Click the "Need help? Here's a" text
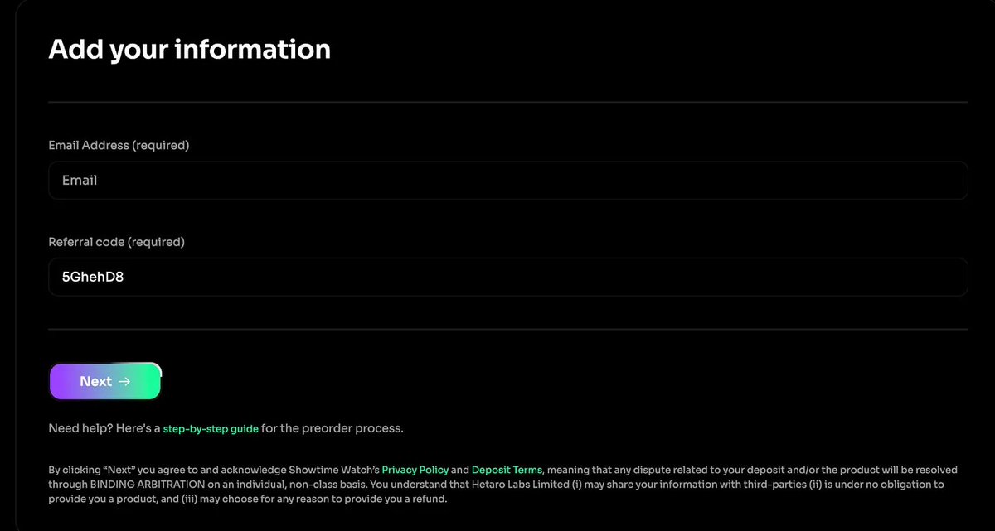Screen dimensions: 995x531 104,429
